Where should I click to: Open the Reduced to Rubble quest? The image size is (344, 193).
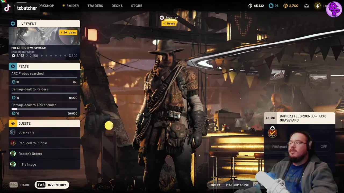coord(44,143)
